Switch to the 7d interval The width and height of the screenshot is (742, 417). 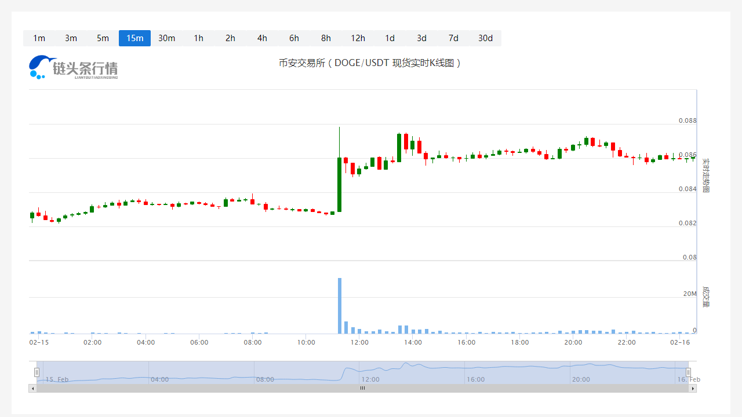pyautogui.click(x=453, y=38)
